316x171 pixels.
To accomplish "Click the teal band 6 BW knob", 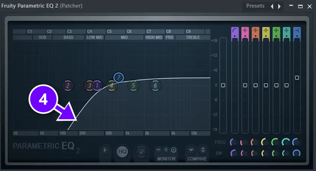I will click(x=286, y=153).
